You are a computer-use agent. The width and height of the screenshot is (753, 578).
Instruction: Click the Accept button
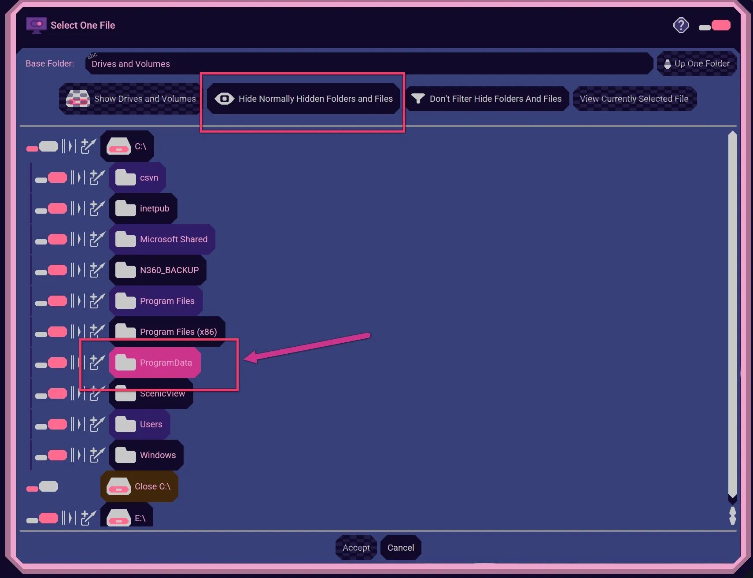tap(356, 548)
